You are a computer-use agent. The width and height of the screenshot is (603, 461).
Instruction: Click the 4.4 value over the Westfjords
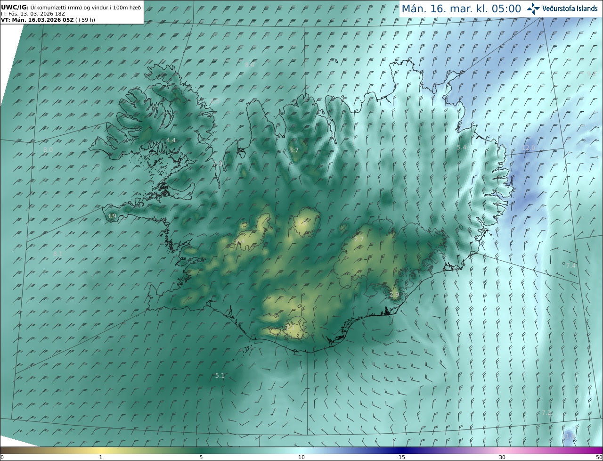coord(171,140)
